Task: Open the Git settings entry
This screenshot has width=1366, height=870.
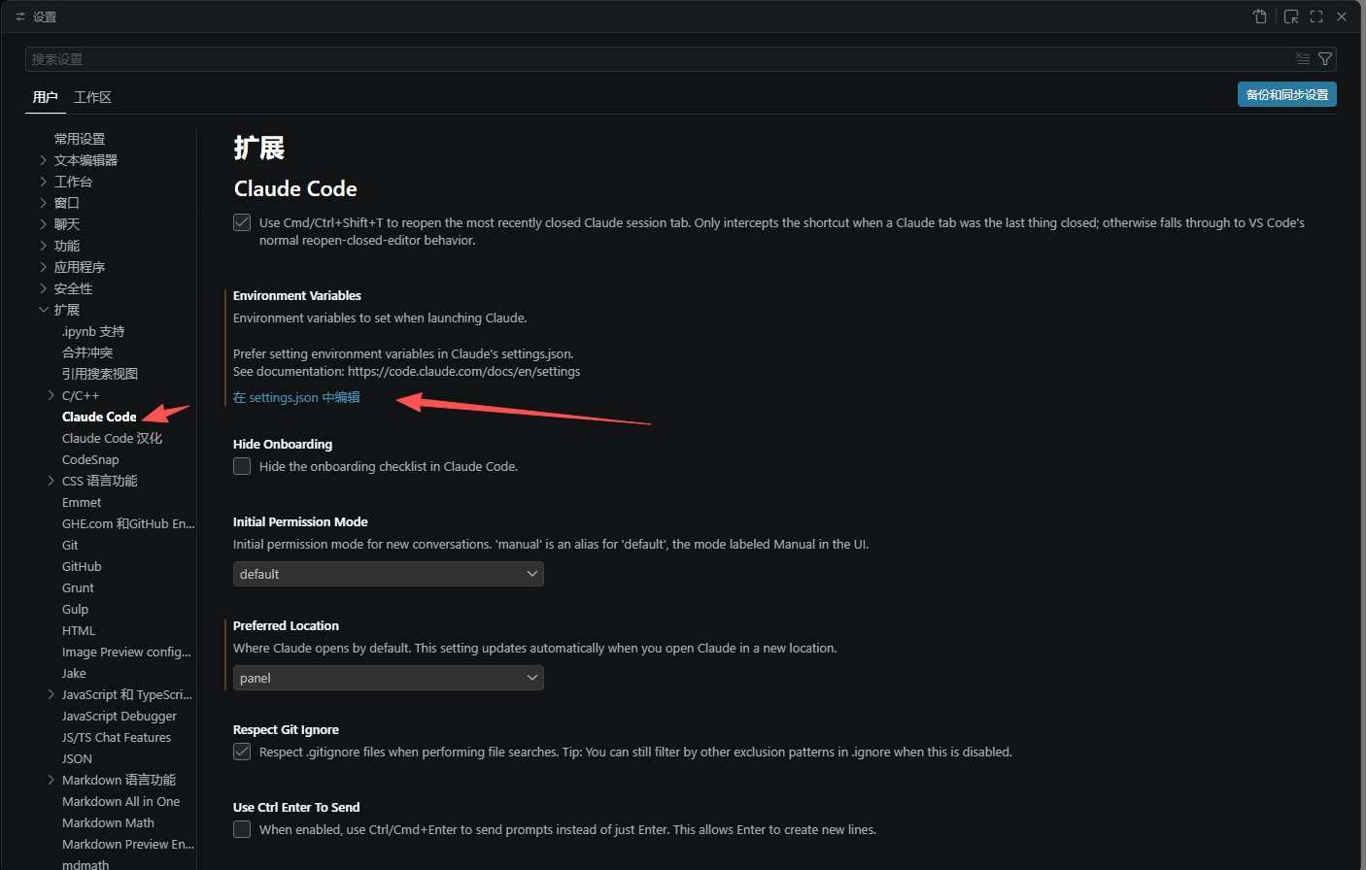Action: (70, 545)
